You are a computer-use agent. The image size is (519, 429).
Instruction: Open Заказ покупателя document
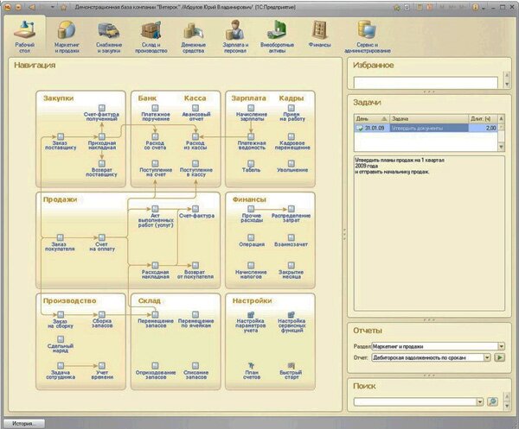60,243
